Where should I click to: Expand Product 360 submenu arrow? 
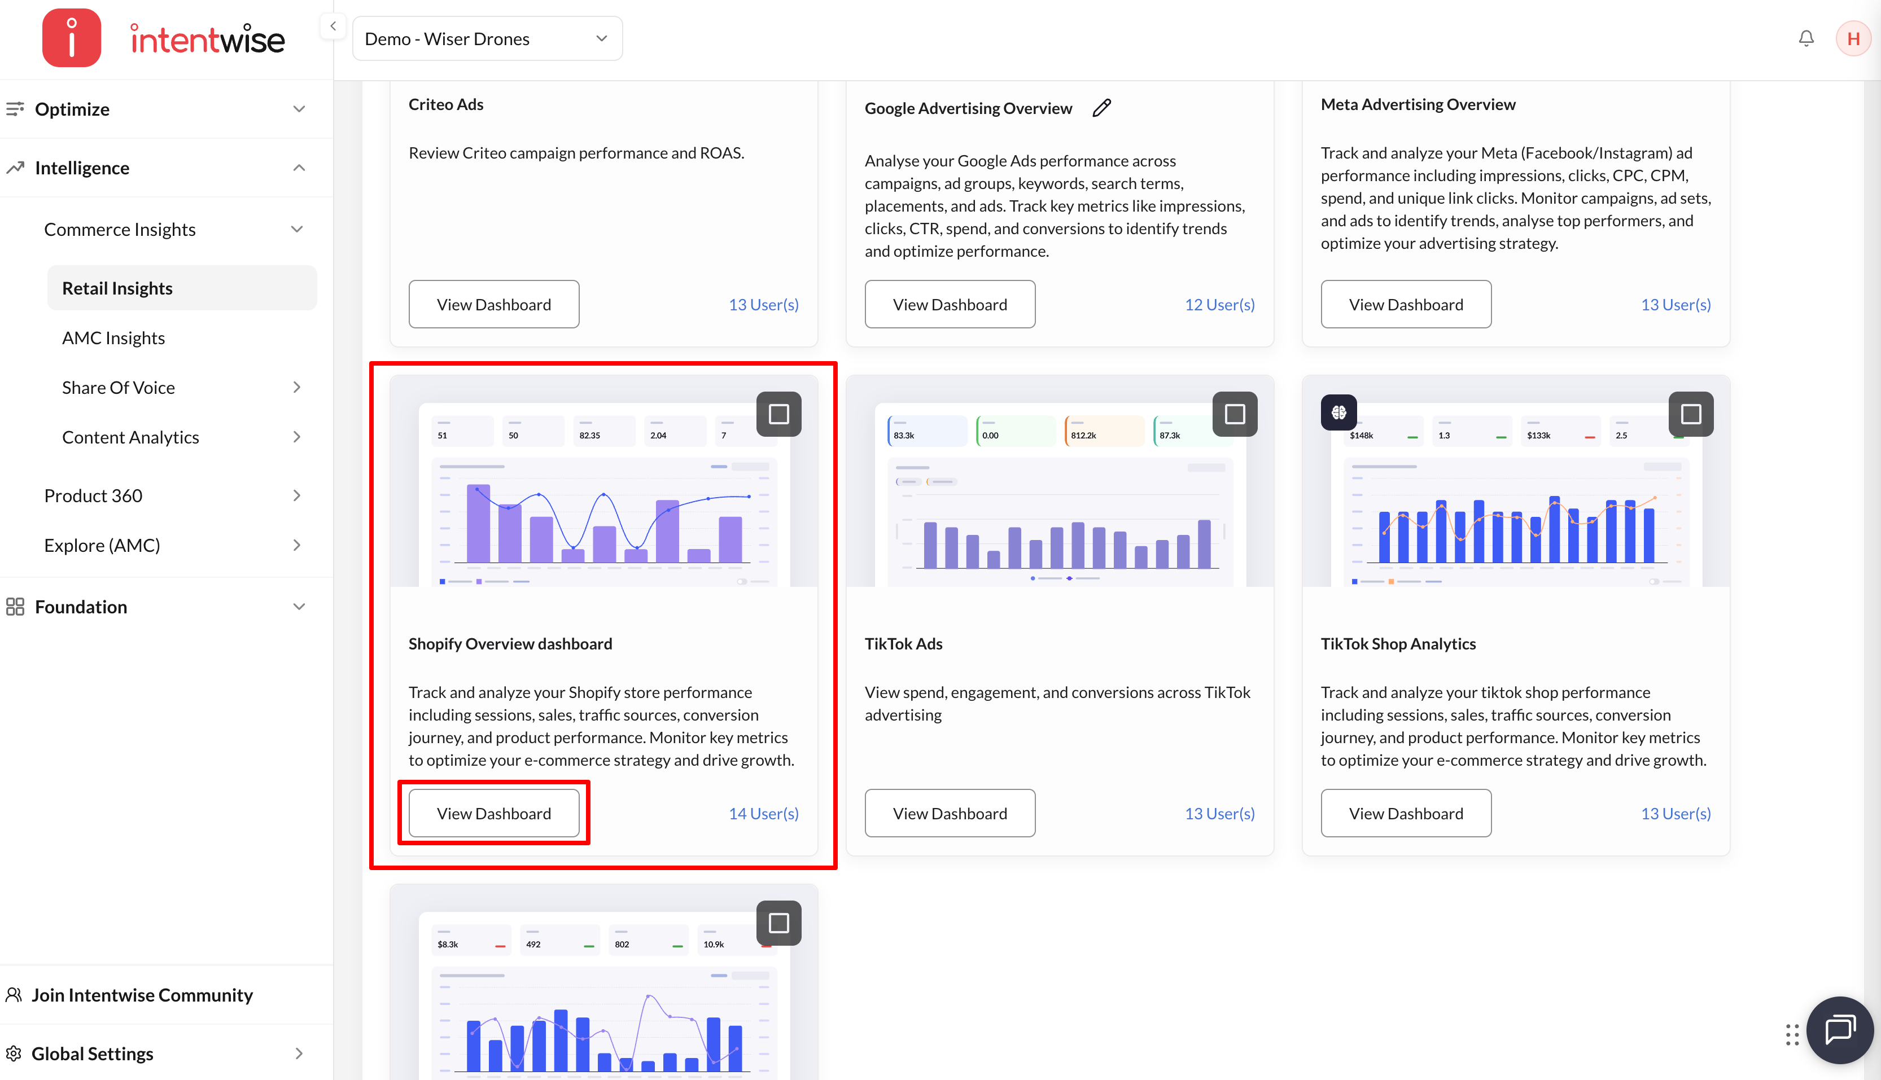click(297, 495)
